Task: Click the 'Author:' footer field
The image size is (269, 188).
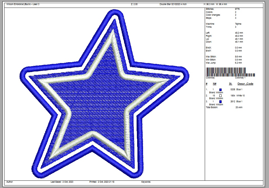Action: (10, 182)
